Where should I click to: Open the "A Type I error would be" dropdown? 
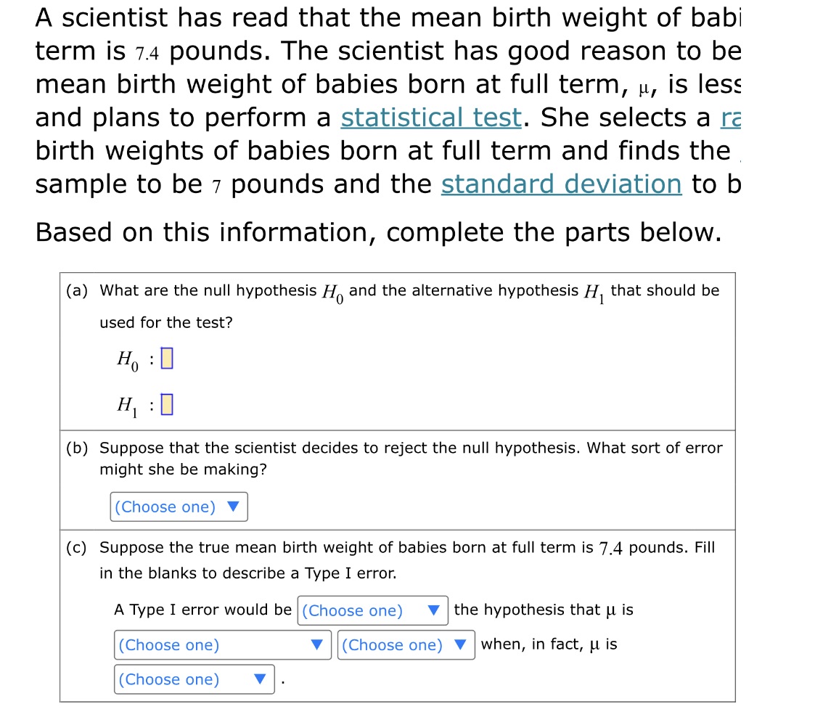pyautogui.click(x=372, y=610)
